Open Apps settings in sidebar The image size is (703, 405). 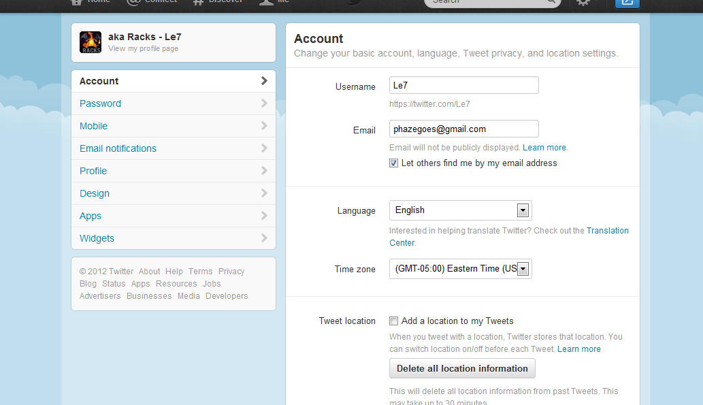pyautogui.click(x=174, y=216)
